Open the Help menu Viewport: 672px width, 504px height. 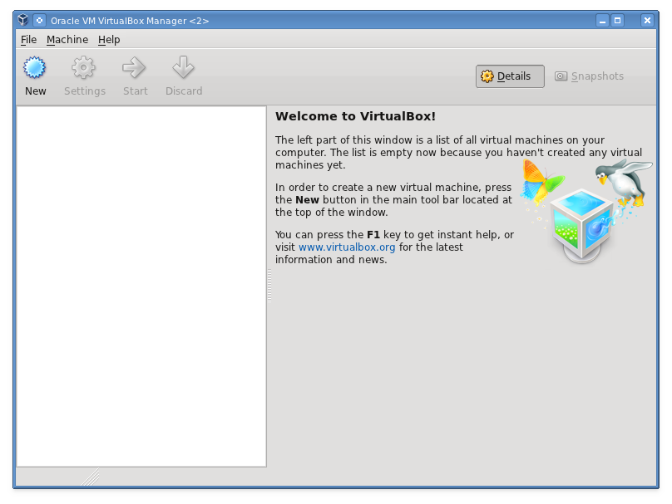[109, 40]
